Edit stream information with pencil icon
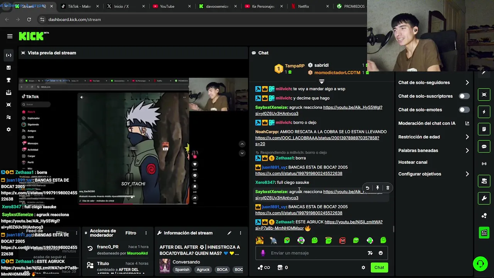This screenshot has height=278, width=494. click(x=229, y=233)
